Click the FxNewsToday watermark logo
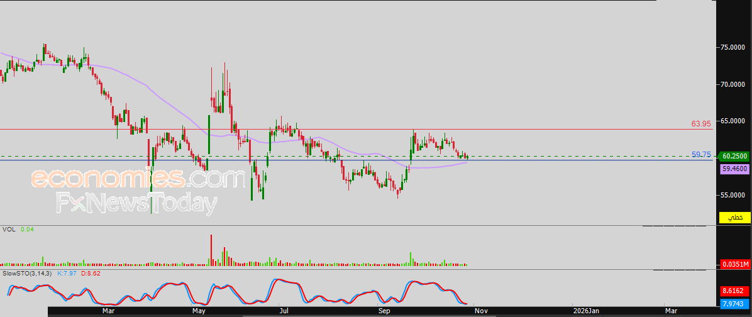 (x=137, y=203)
